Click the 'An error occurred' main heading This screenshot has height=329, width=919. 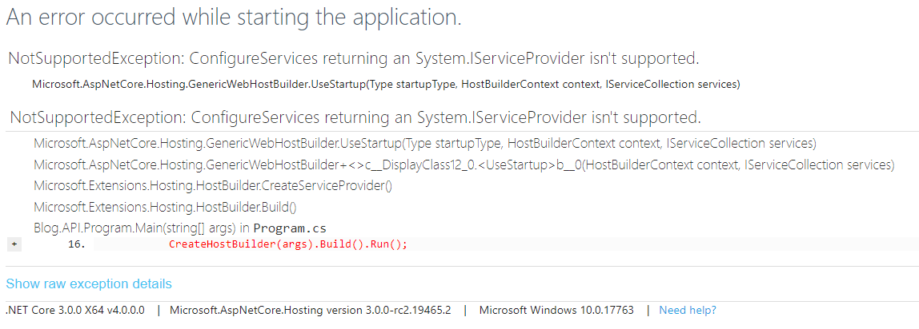pos(234,18)
